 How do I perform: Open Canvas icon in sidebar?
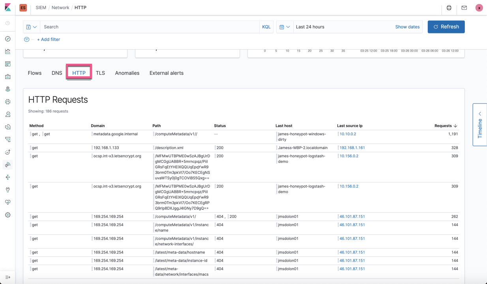click(7, 77)
